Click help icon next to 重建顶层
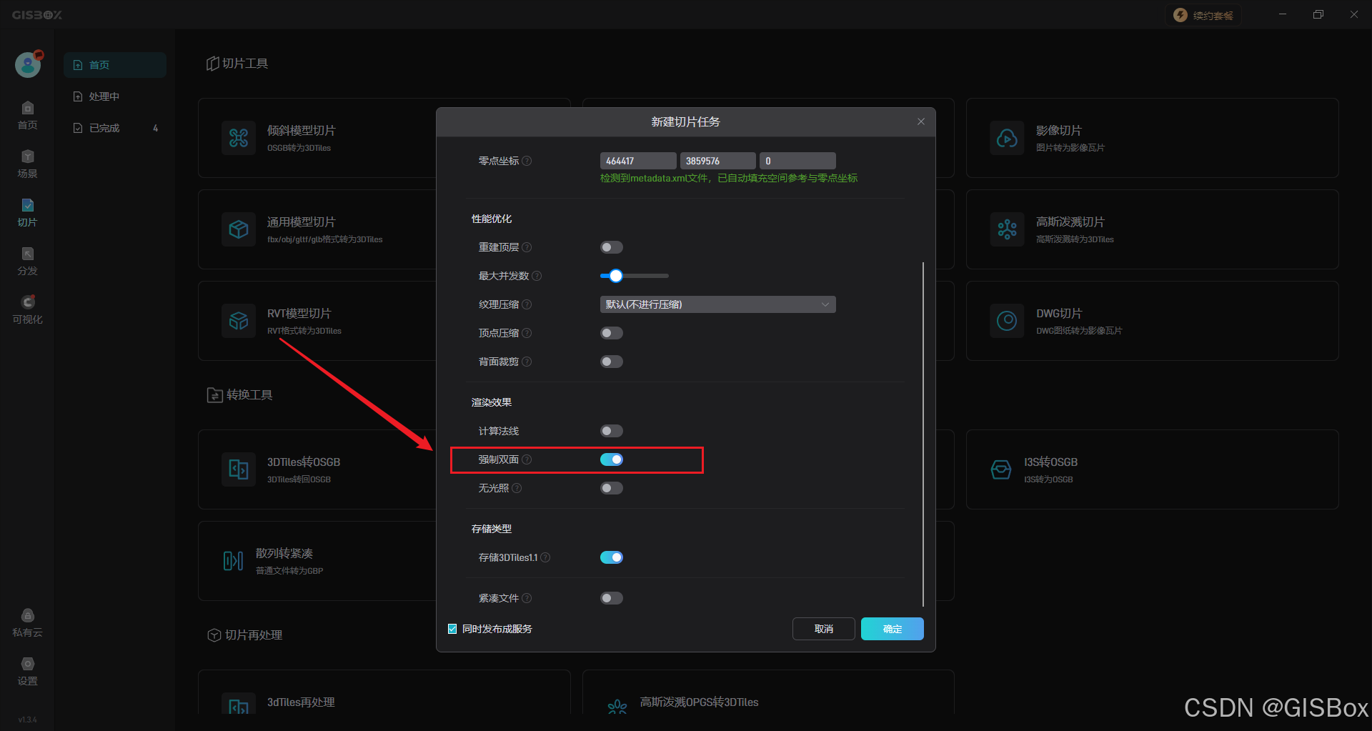 527,247
